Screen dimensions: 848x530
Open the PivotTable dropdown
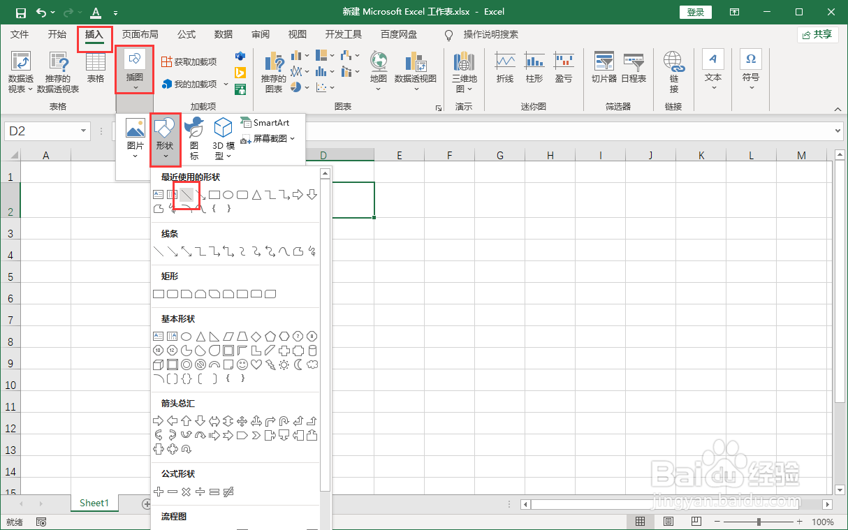point(21,72)
